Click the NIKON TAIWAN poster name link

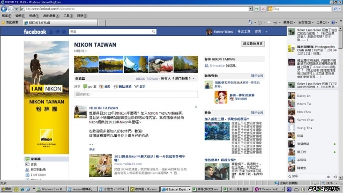point(103,108)
